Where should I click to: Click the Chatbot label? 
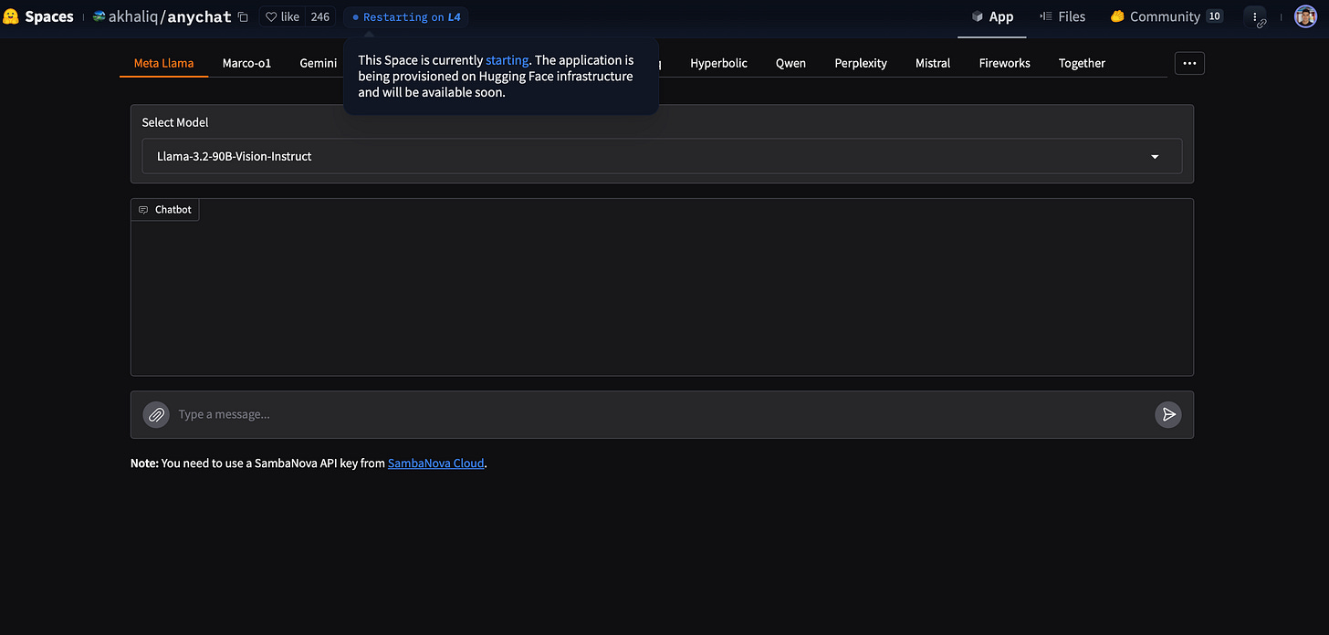tap(165, 210)
